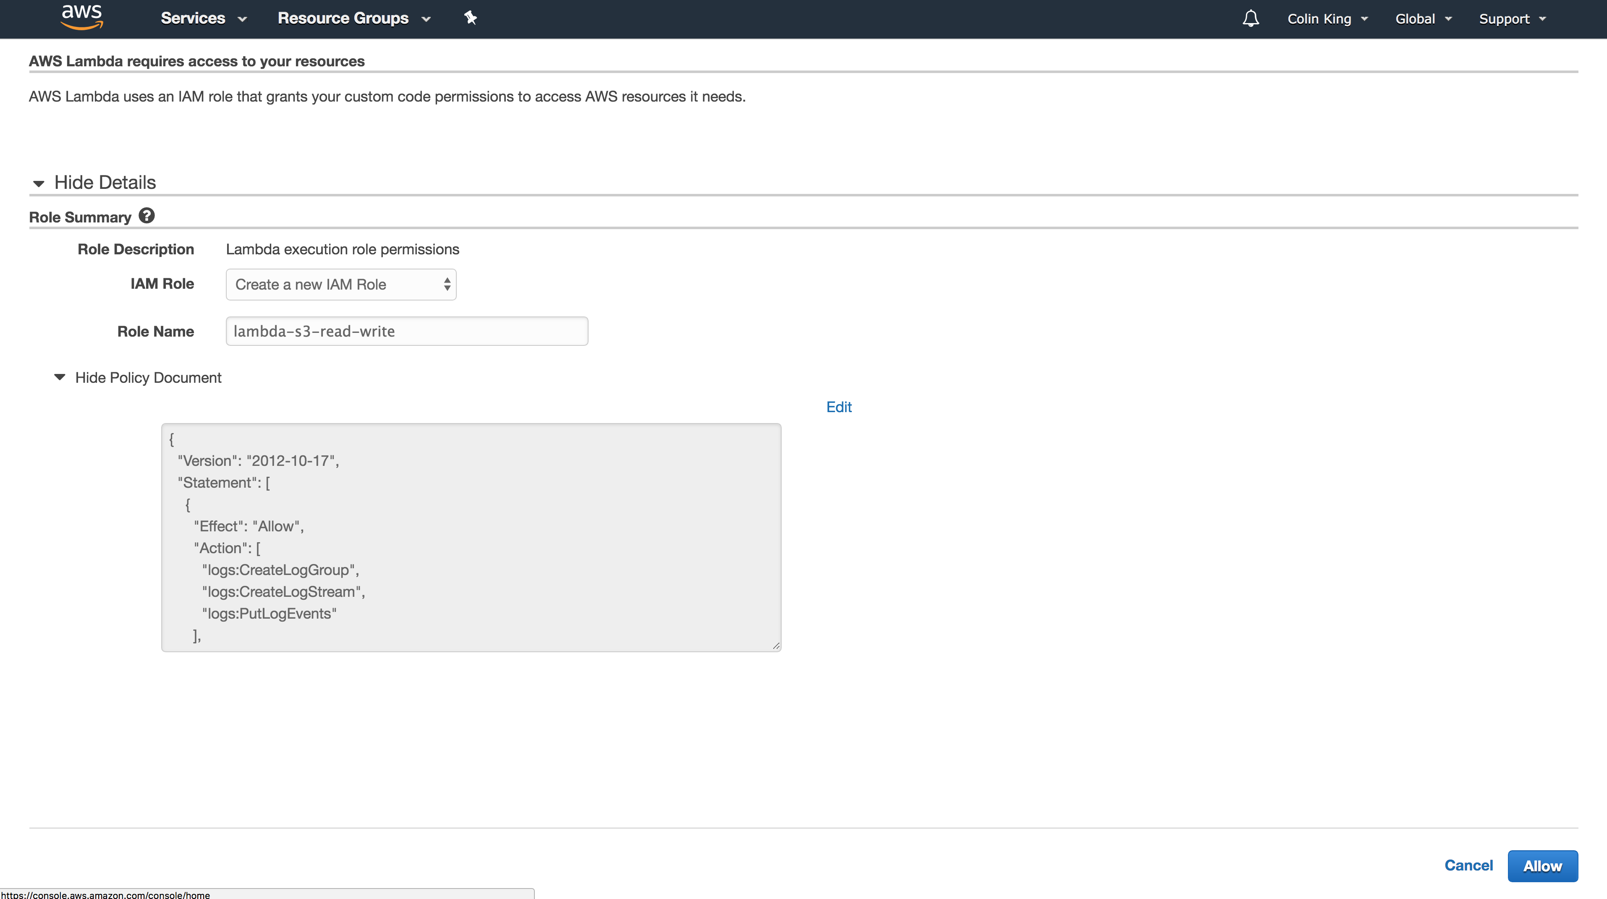
Task: Click the AWS logo home icon
Action: (82, 18)
